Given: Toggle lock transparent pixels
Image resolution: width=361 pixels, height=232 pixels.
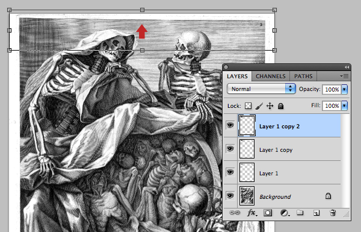Looking at the screenshot, I should [x=248, y=106].
